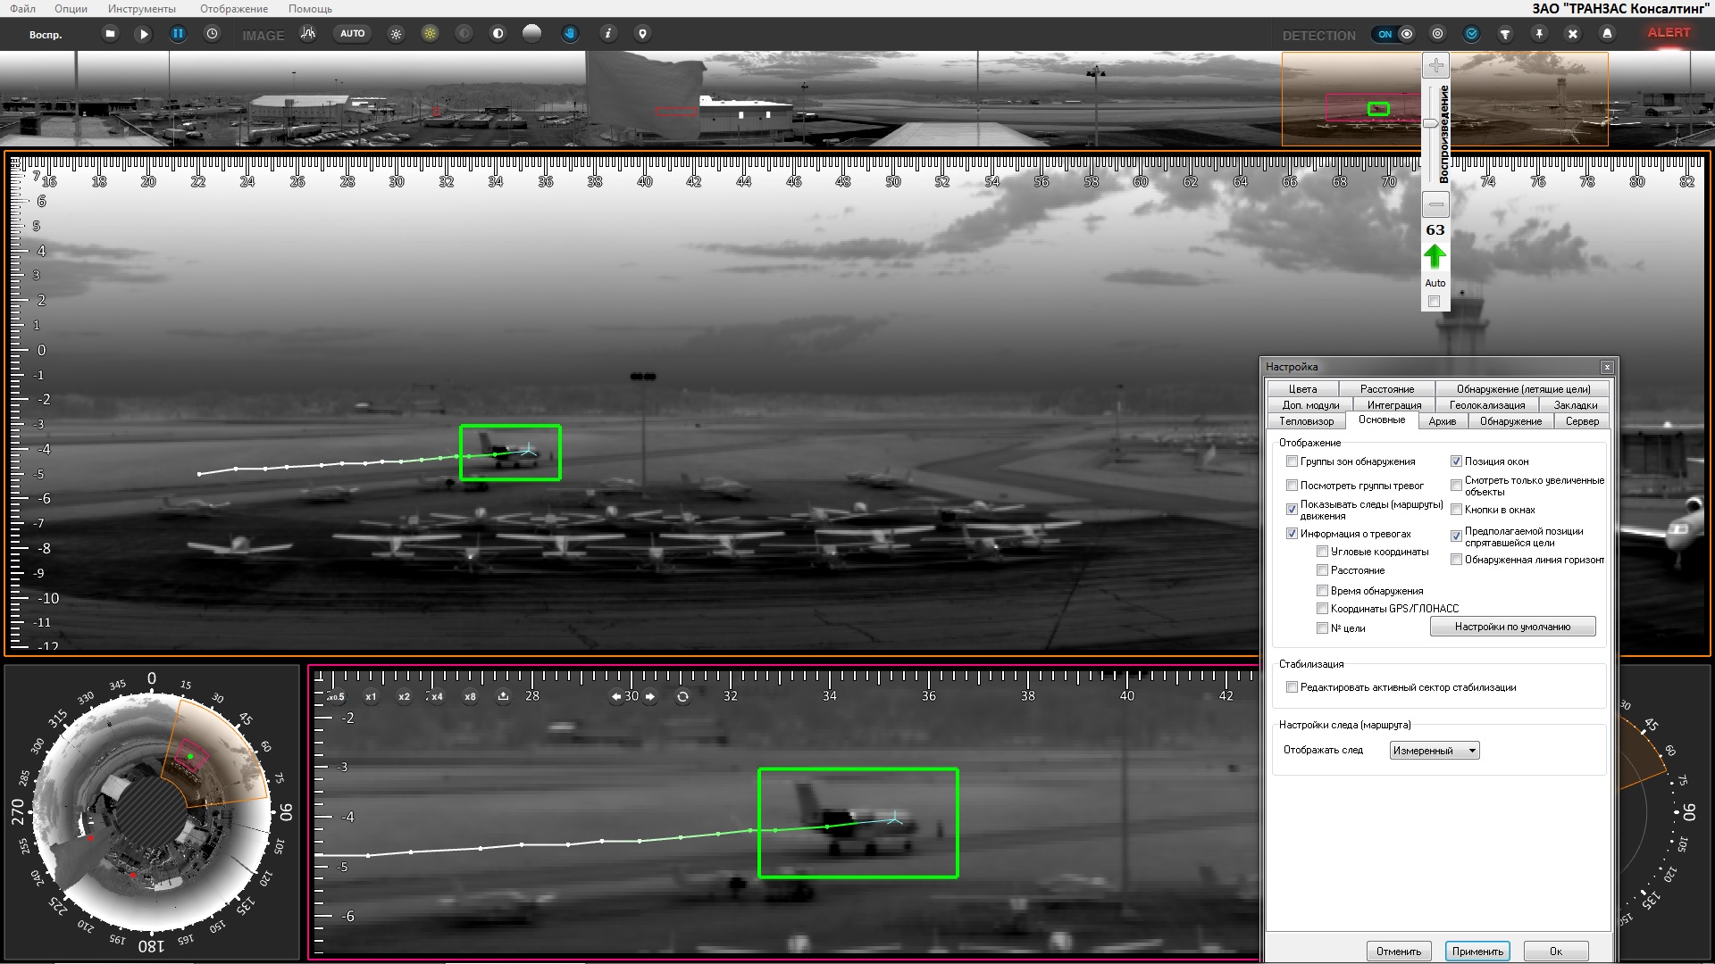The width and height of the screenshot is (1715, 964).
Task: Click the info 'i' toolbar icon
Action: pos(607,34)
